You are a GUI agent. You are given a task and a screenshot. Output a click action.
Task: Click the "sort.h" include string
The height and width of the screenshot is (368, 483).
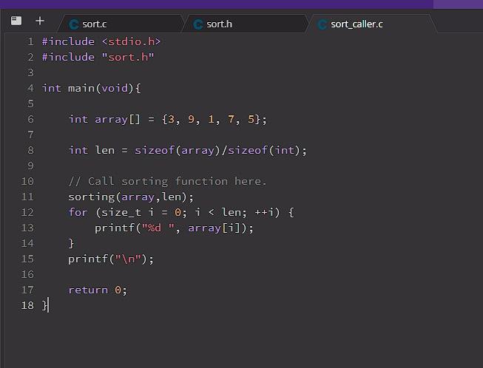tap(127, 57)
